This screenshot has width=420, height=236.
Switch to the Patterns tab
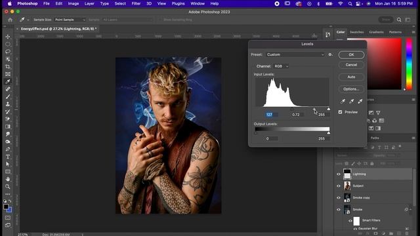click(x=395, y=32)
